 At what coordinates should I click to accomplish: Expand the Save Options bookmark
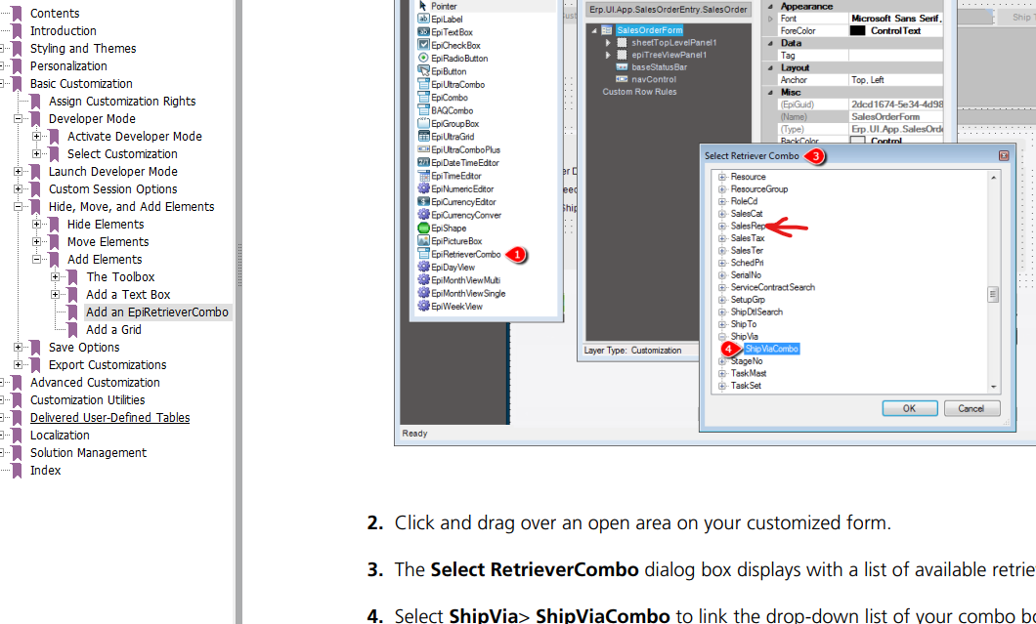coord(19,348)
